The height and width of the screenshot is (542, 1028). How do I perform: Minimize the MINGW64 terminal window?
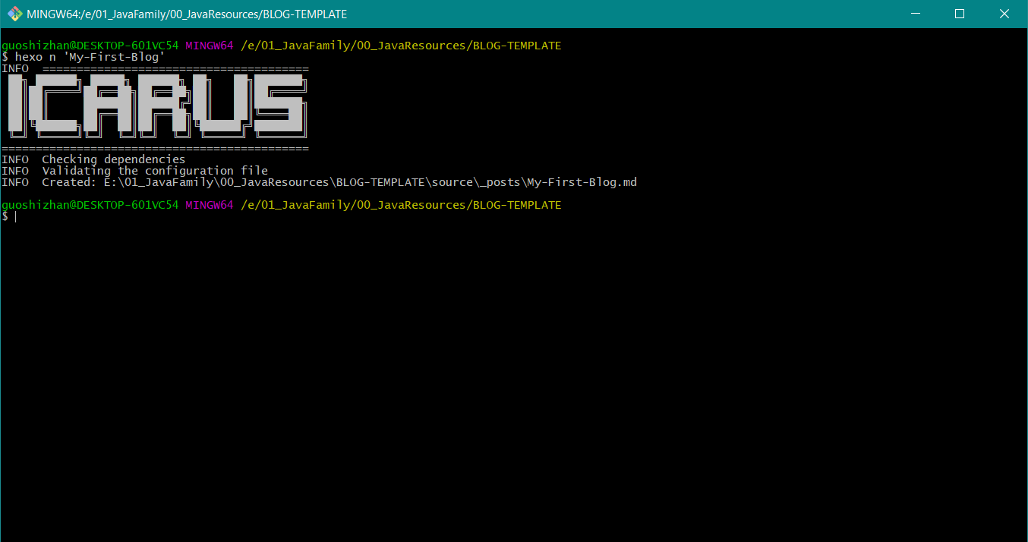[918, 14]
